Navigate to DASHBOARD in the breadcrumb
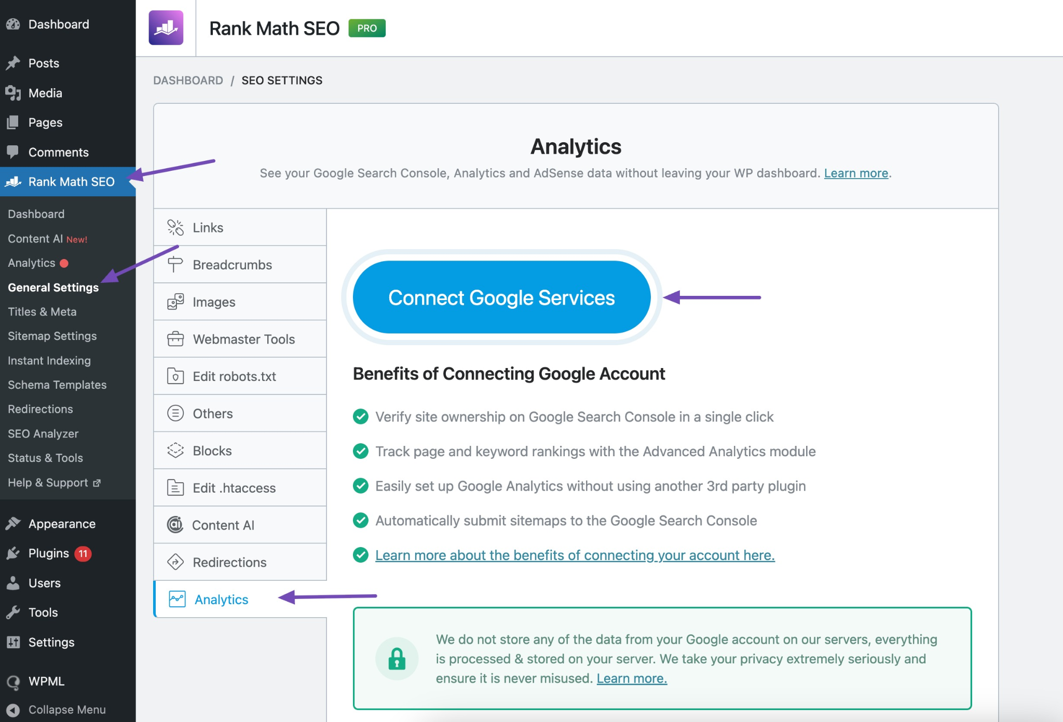Screen dimensions: 1063x722 188,80
